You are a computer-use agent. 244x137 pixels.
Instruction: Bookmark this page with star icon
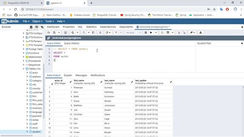pyautogui.click(x=214, y=9)
